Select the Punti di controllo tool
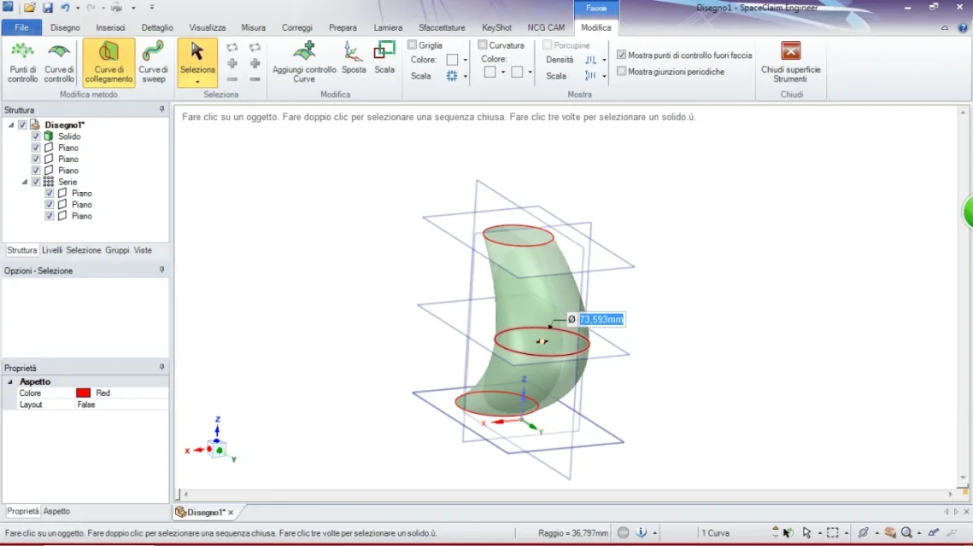Image resolution: width=973 pixels, height=546 pixels. 22,62
